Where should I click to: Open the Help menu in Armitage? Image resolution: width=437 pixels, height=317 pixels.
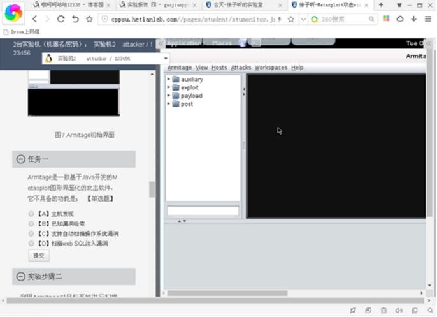(x=297, y=67)
